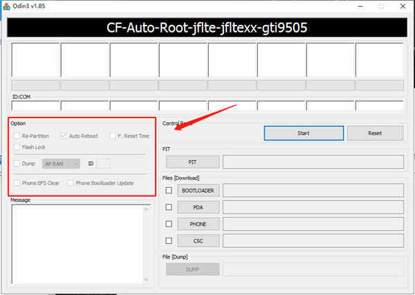
Task: Toggle the Re-Partition checkbox
Action: coord(17,136)
